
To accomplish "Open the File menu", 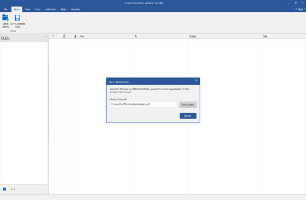I will click(x=6, y=10).
